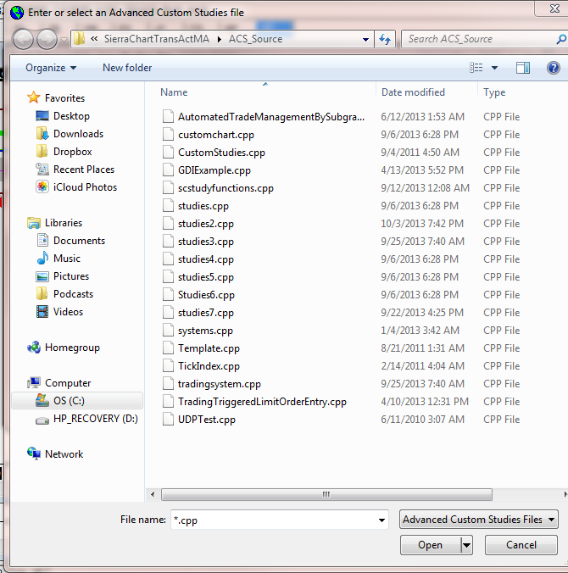Select Homegroup
This screenshot has height=573, width=568.
click(64, 348)
